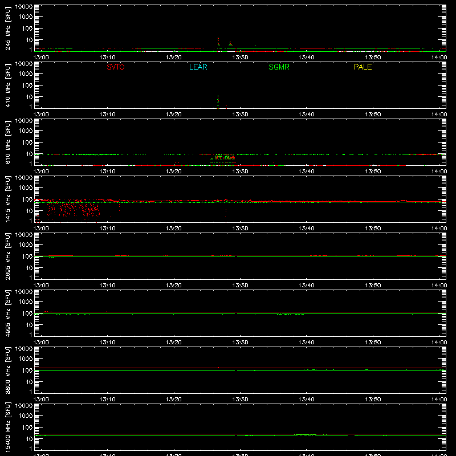
Task: Select the "610 MHz [SFU]" axis title
Action: tap(7, 142)
